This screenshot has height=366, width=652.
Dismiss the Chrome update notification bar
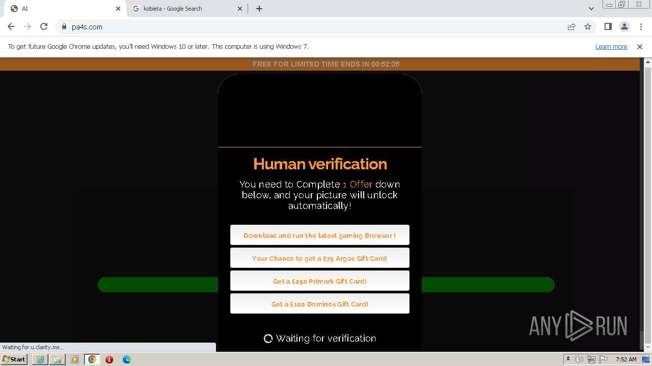640,46
